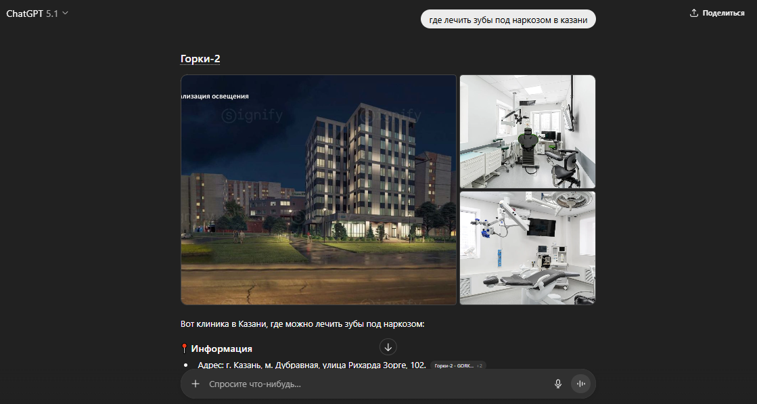Viewport: 757px width, 404px height.
Task: Click the Поделиться share button
Action: (x=717, y=13)
